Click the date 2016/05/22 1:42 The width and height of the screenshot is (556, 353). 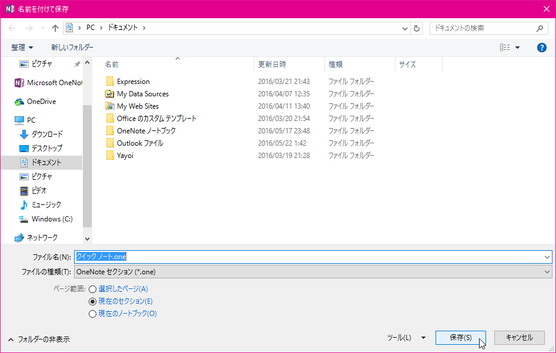(x=282, y=143)
